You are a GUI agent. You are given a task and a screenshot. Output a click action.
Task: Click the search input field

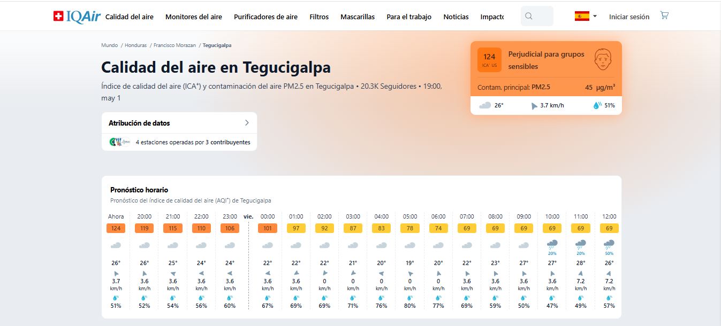537,16
